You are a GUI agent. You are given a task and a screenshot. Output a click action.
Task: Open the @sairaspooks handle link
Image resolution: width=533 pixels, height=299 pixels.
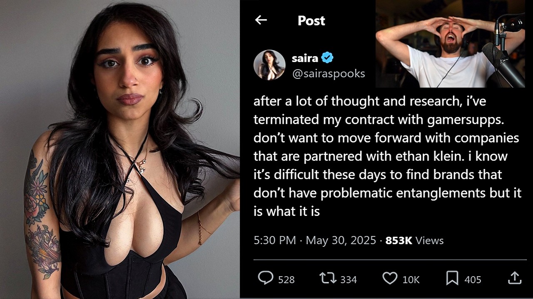click(x=328, y=74)
